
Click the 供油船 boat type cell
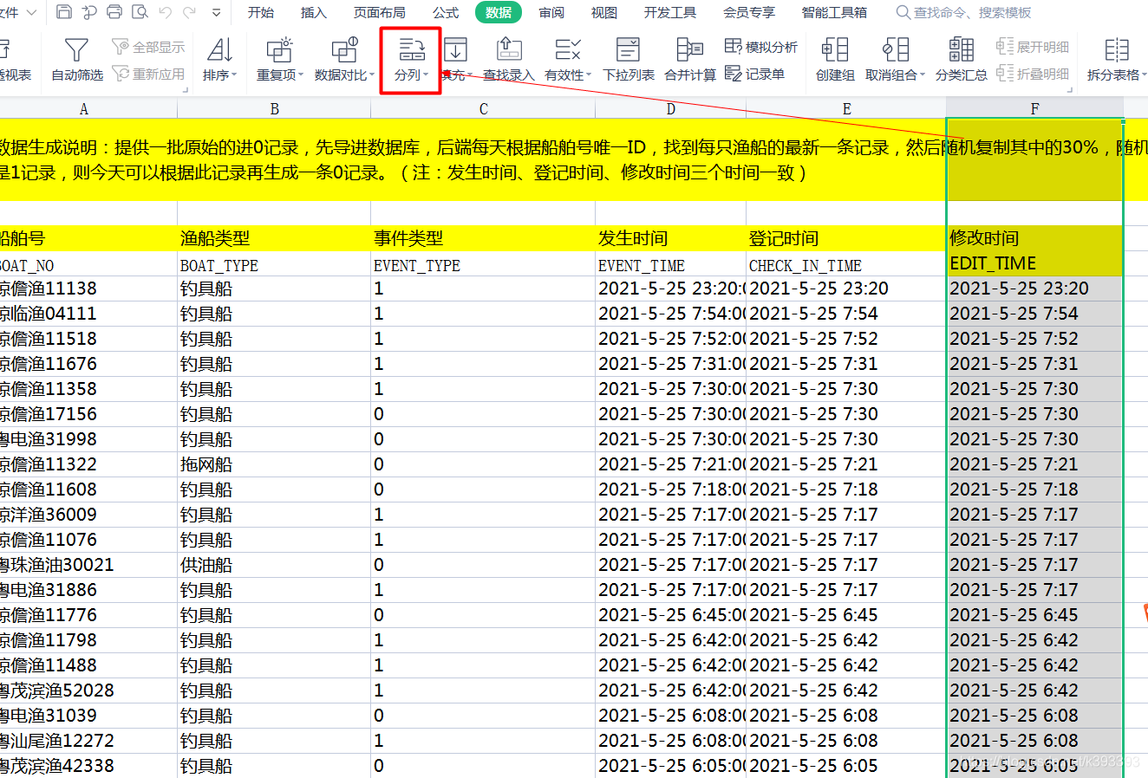[274, 565]
